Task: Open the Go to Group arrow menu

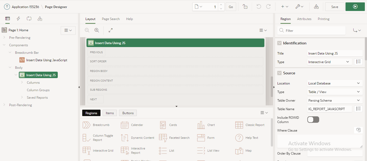Action: point(357,30)
